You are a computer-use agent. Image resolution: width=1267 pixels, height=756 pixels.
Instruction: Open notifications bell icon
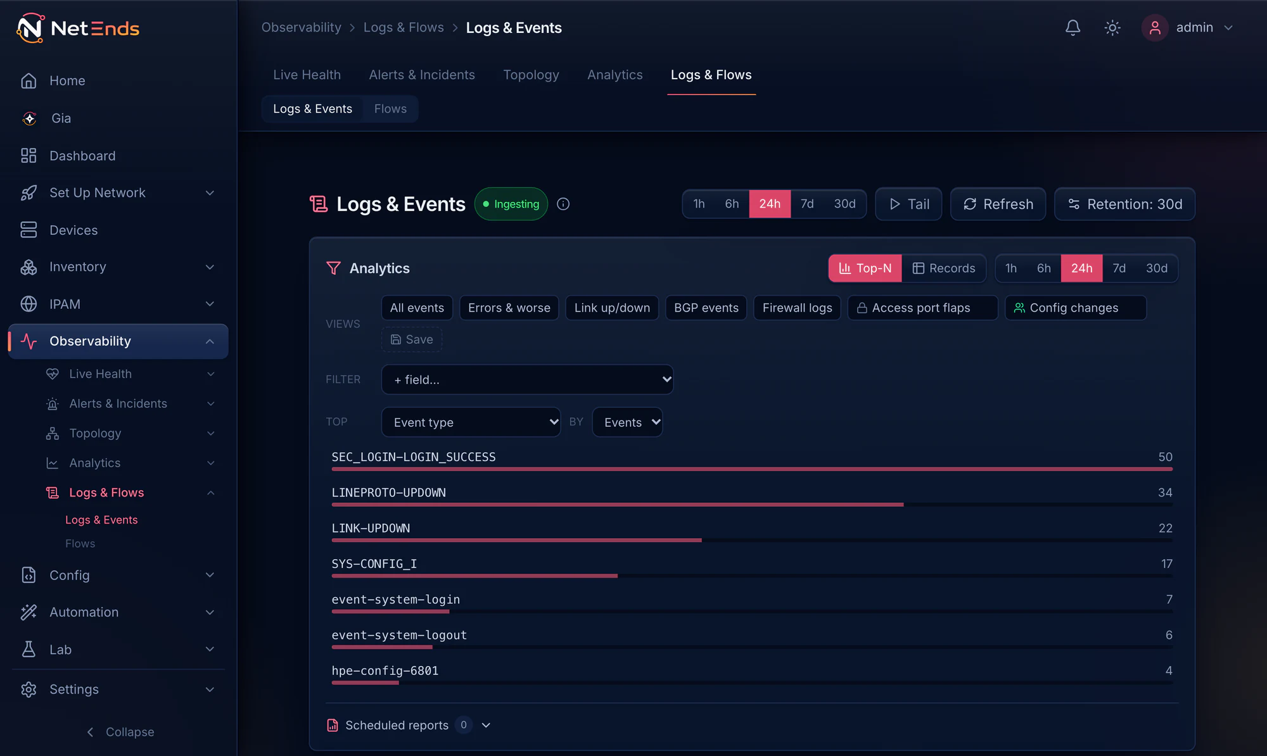pos(1073,28)
